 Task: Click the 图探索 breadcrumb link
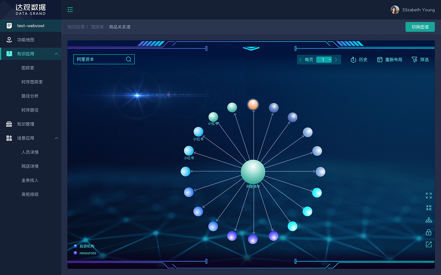coord(98,27)
